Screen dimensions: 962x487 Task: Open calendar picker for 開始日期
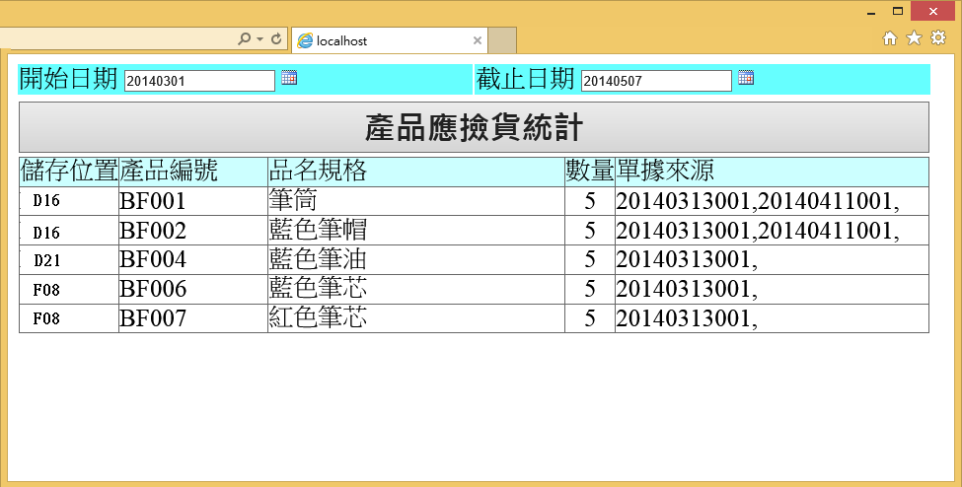(289, 78)
